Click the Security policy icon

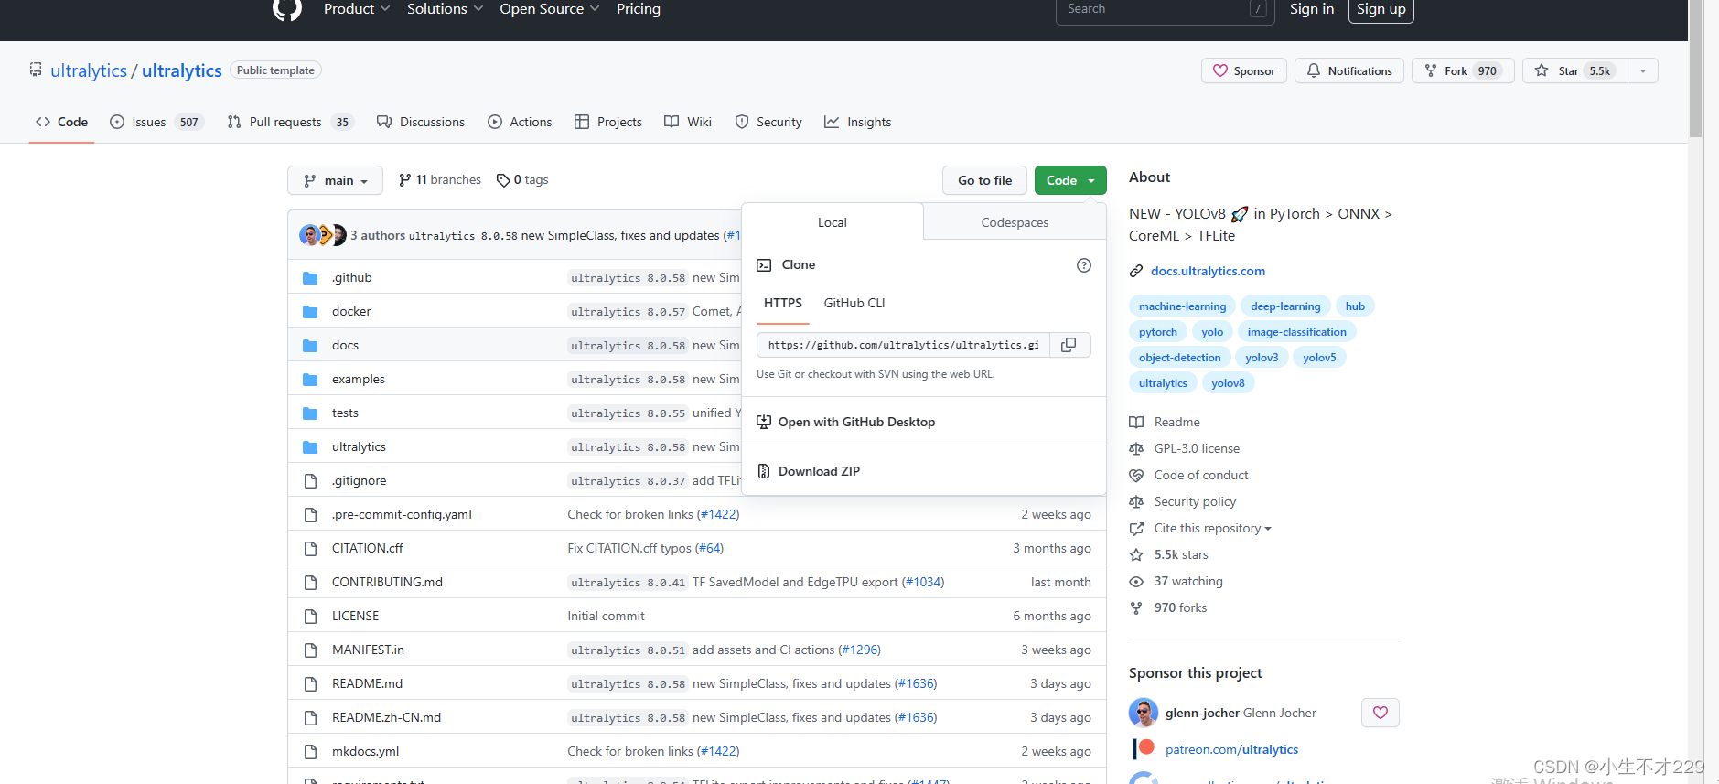1136,501
